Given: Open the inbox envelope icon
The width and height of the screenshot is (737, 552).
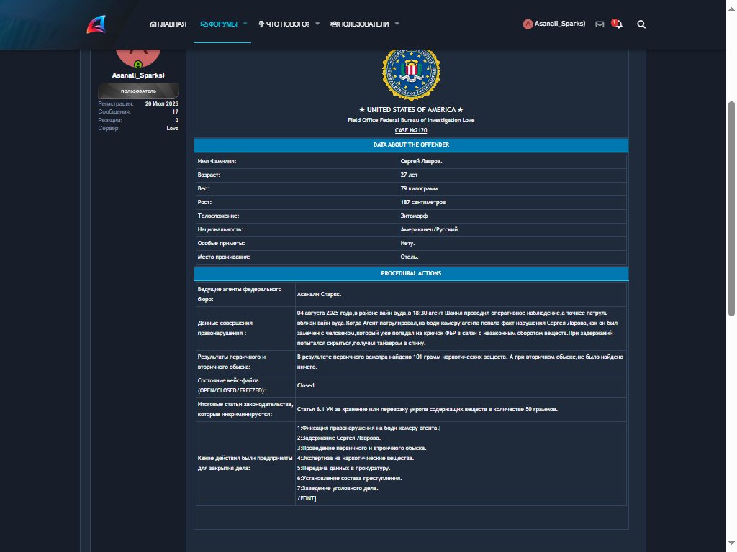Looking at the screenshot, I should (600, 24).
